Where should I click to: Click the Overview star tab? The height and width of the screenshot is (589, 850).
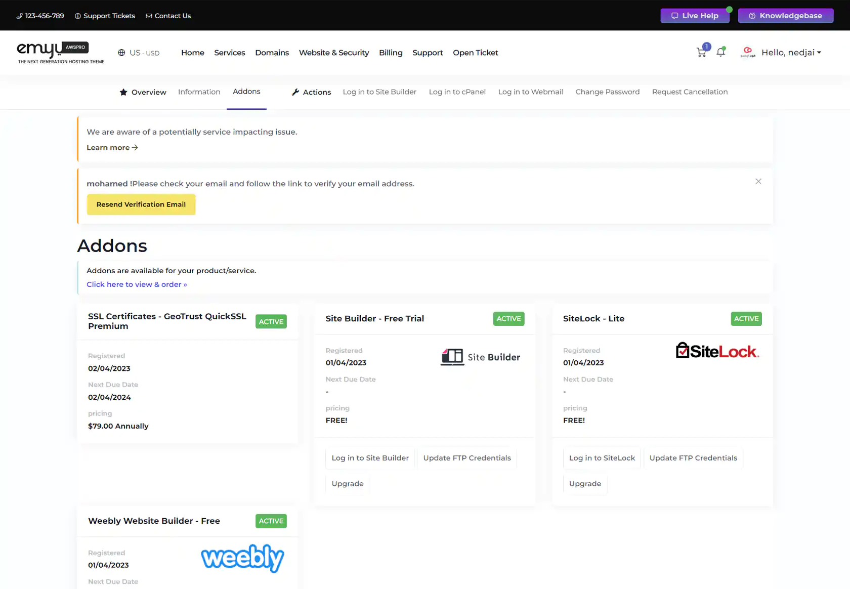[x=143, y=92]
